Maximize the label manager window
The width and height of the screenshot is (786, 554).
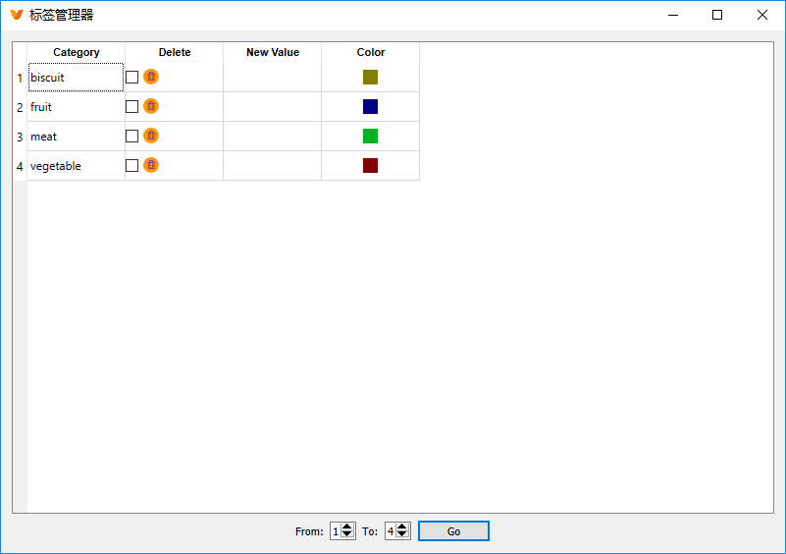point(717,15)
